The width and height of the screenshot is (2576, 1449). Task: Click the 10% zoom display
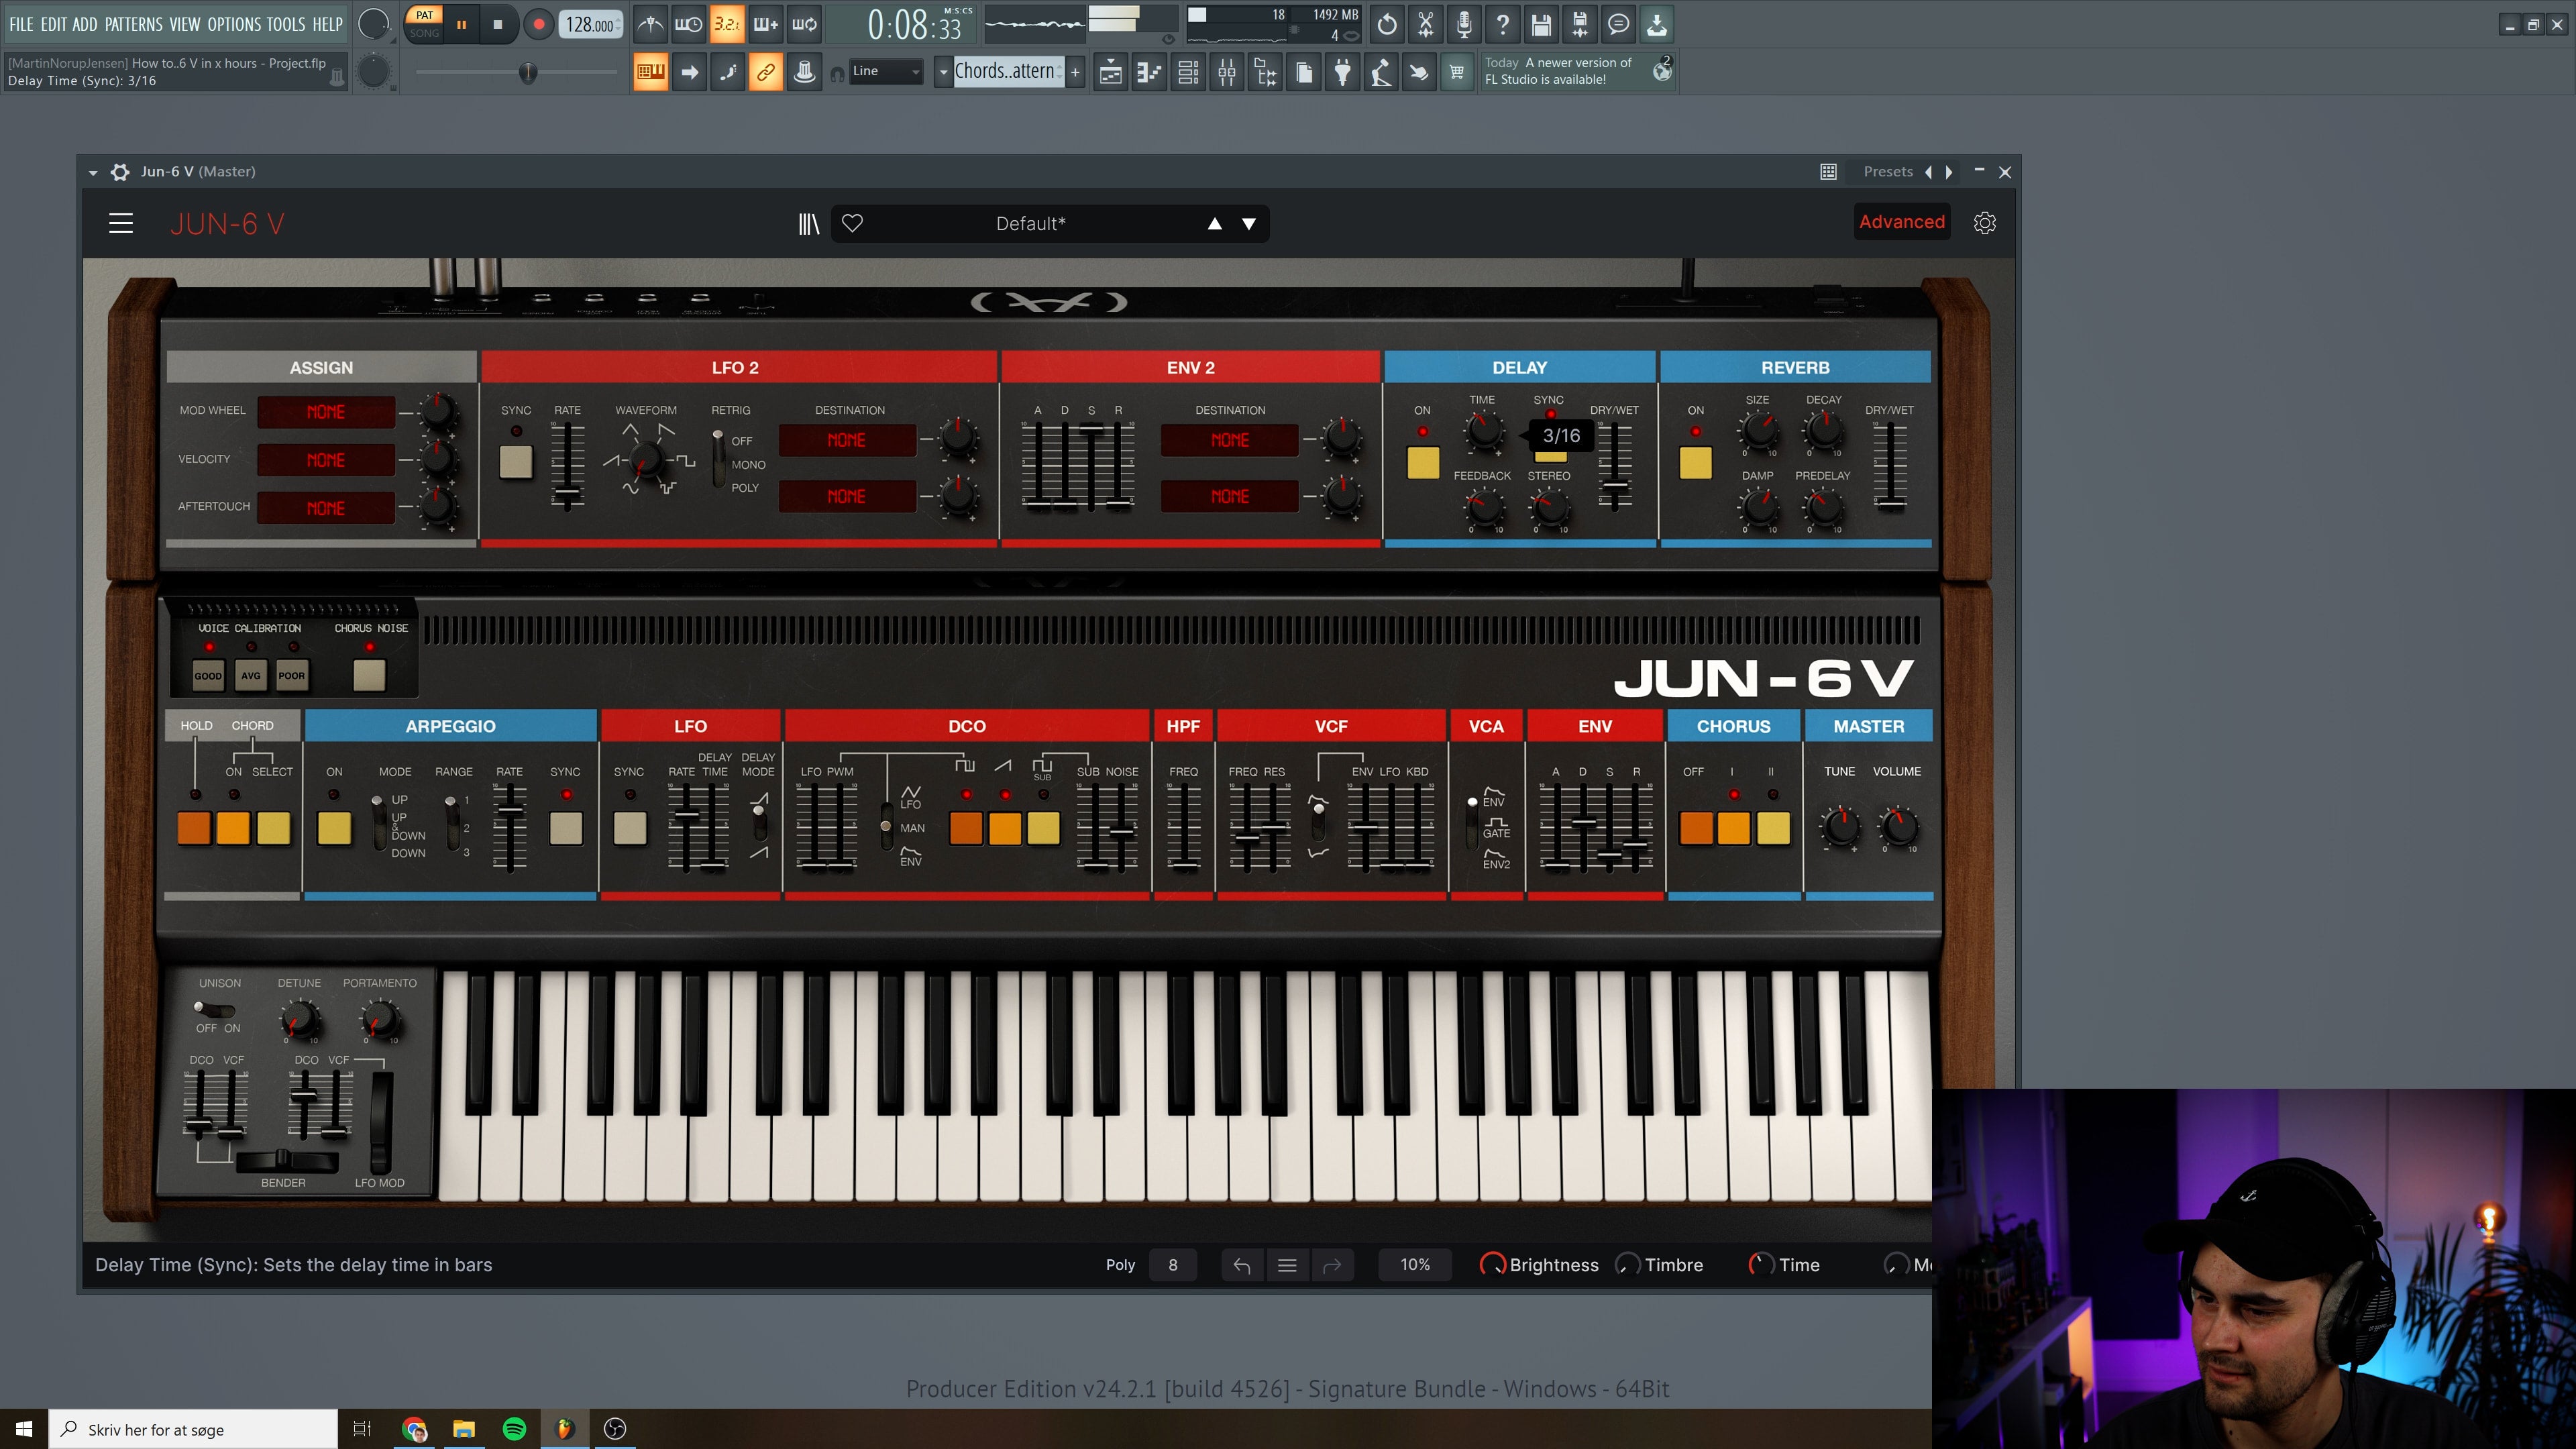[1415, 1265]
